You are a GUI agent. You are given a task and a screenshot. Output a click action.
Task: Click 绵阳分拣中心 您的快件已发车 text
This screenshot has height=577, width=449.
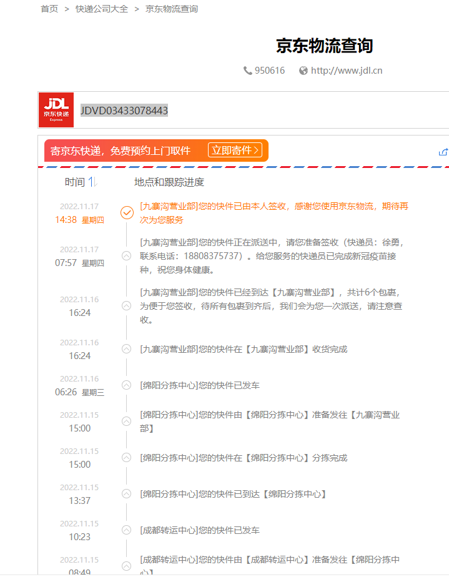click(x=200, y=385)
